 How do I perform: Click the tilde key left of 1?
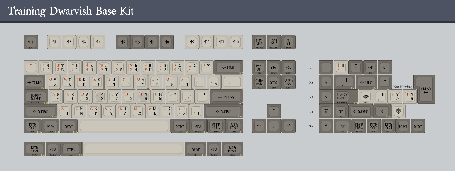[31, 67]
